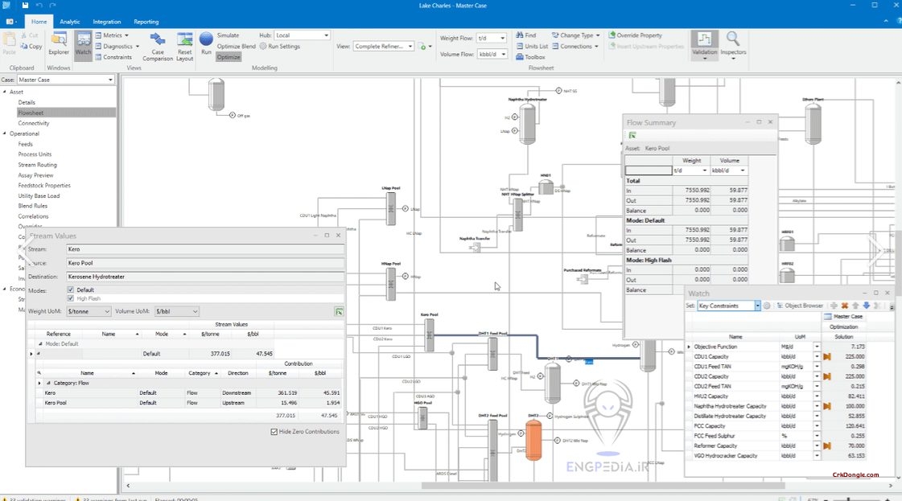
Task: Click move down arrow in Watch toolbar
Action: pos(867,306)
